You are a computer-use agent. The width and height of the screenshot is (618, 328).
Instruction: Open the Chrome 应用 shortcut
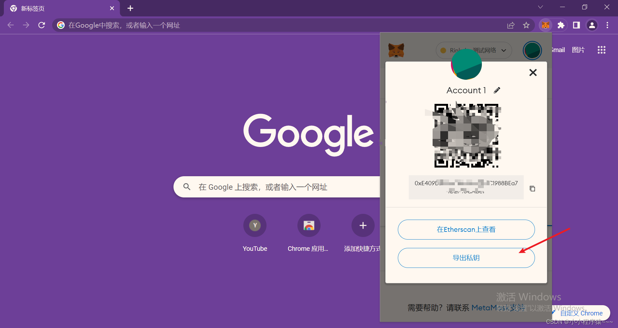[308, 233]
